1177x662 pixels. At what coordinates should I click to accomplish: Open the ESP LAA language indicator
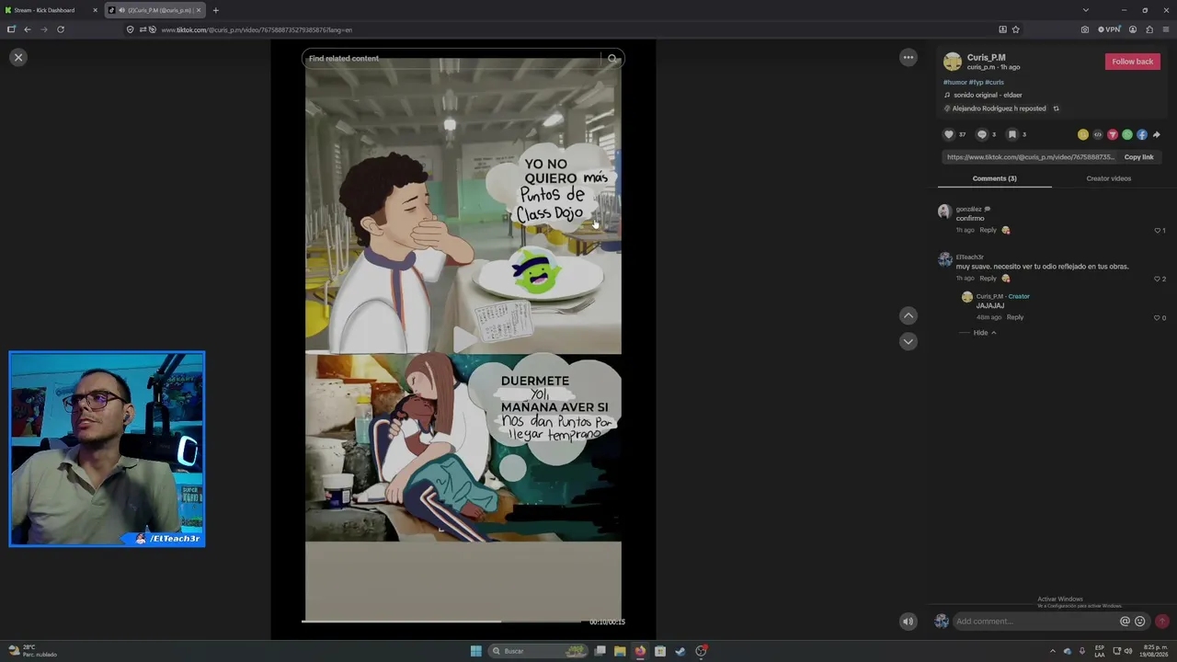point(1100,651)
